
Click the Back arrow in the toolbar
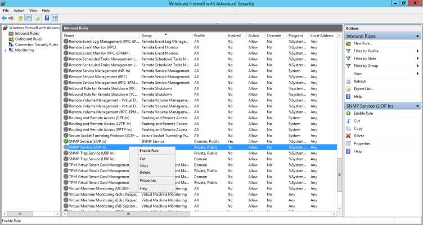pyautogui.click(x=4, y=18)
